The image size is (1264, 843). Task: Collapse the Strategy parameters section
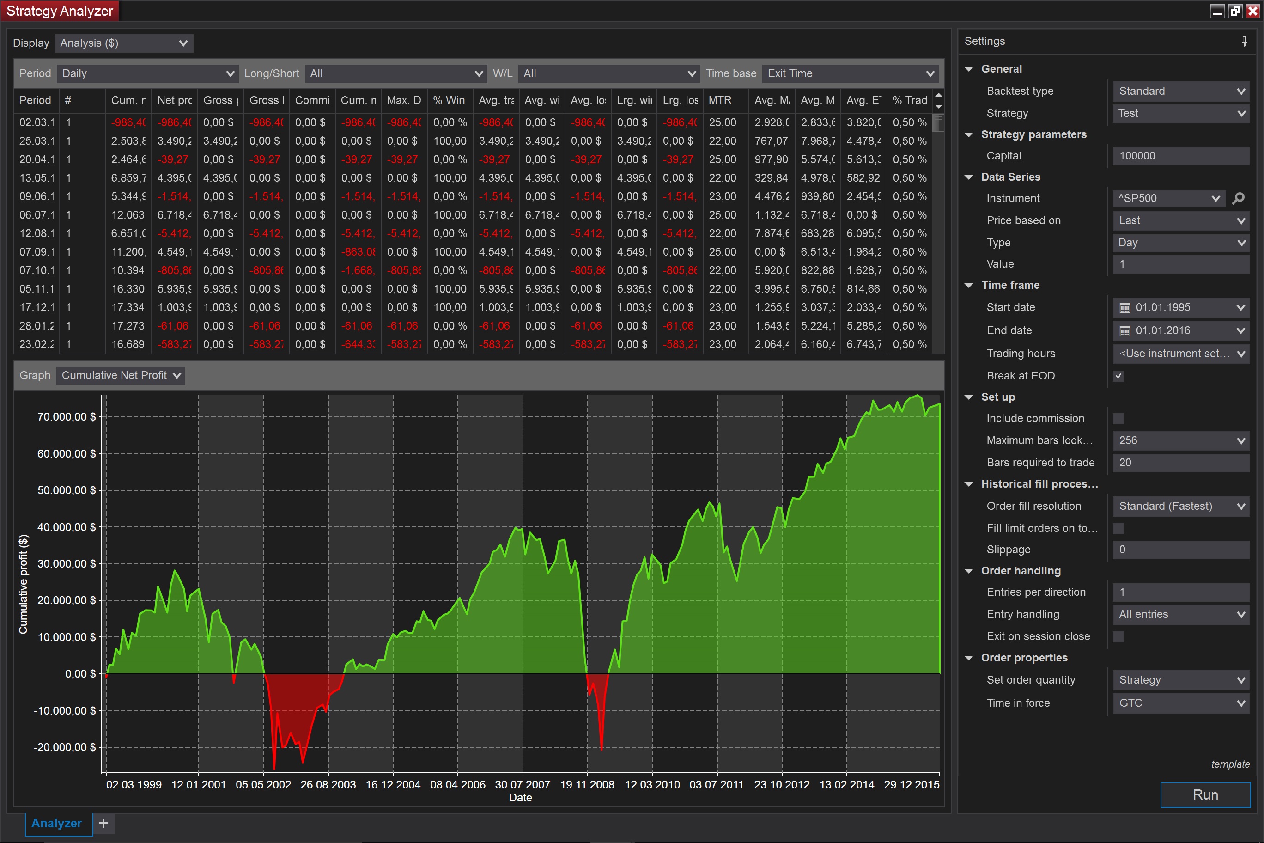(969, 134)
